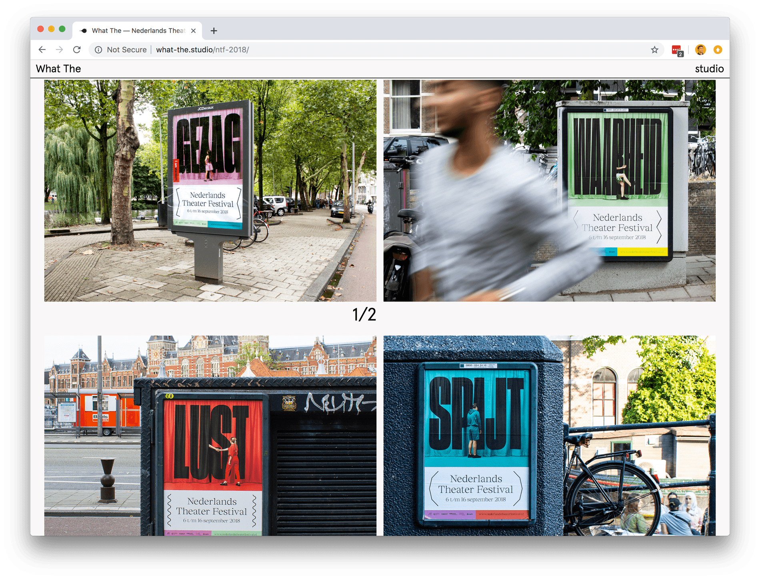The image size is (760, 579).
Task: Open the studio link
Action: pyautogui.click(x=709, y=69)
